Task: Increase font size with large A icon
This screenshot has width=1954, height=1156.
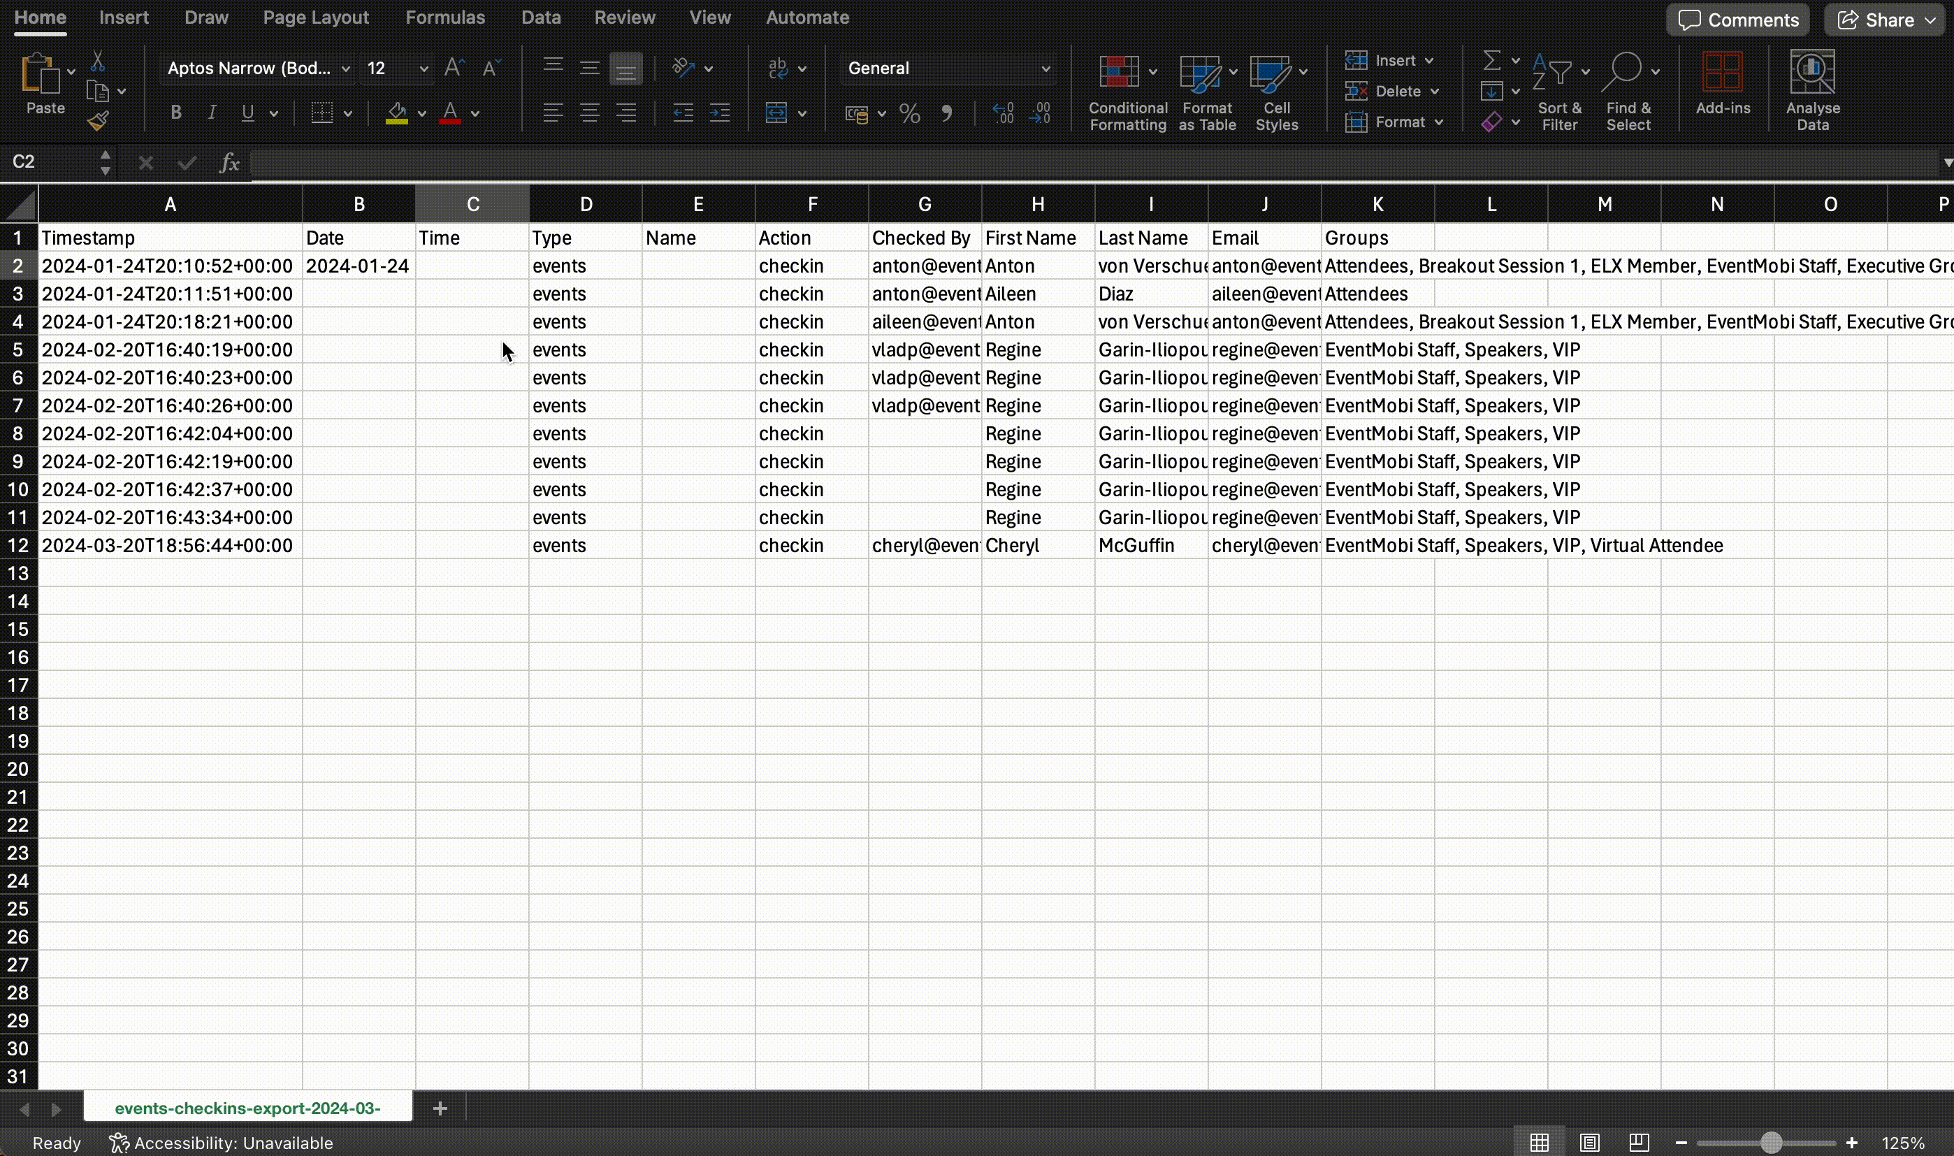Action: tap(454, 68)
